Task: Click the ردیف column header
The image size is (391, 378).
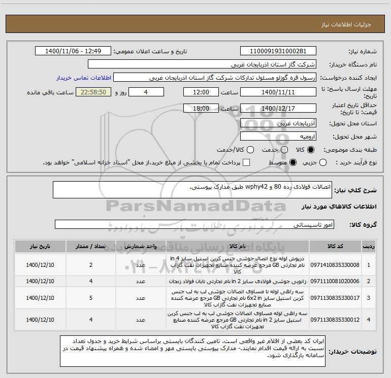Action: pos(369,246)
